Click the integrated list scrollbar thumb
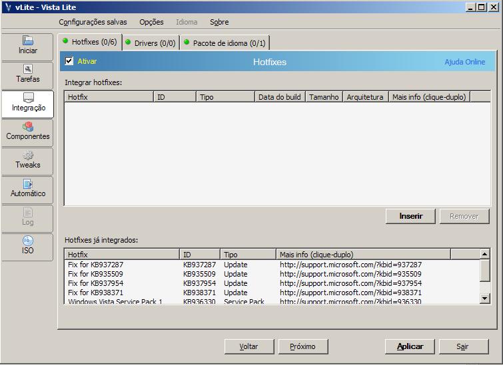 coord(485,271)
